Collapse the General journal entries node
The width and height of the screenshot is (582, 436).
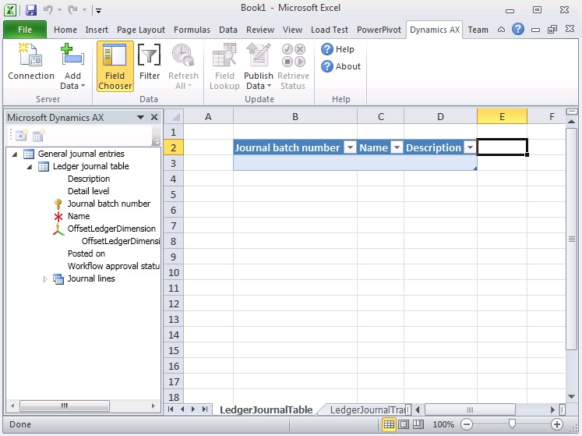15,154
